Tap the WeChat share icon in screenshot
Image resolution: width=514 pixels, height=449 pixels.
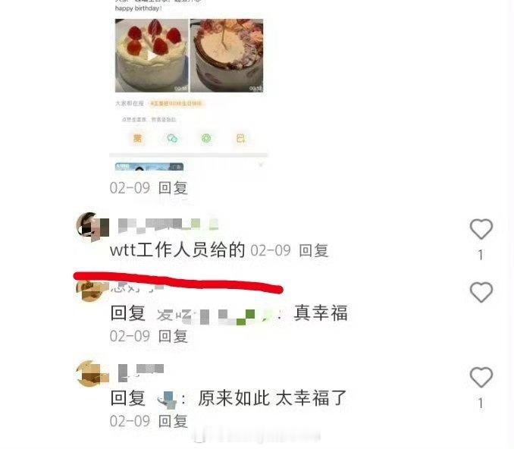(172, 138)
